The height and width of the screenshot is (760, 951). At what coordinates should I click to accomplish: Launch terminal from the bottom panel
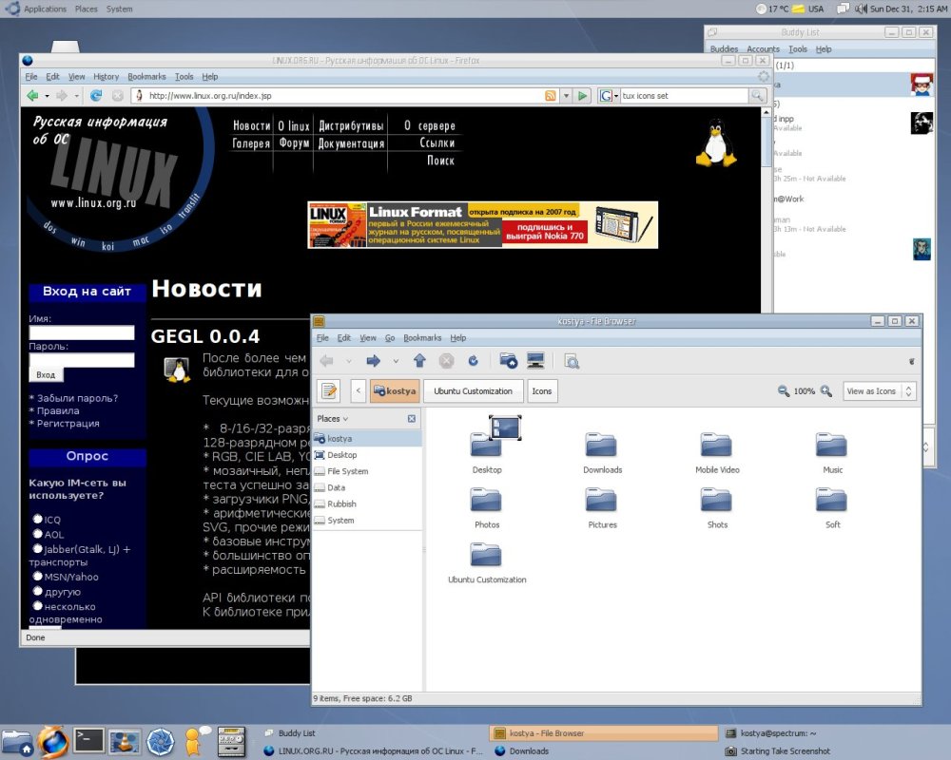coord(88,741)
